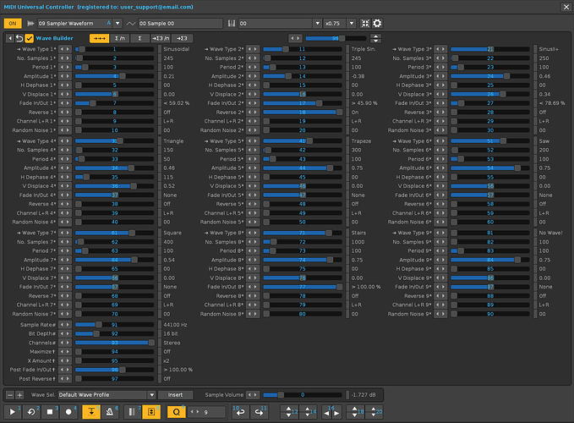Expand the 09 Sampler Waveform dropdown
Viewport: 574px width, 423px height.
(118, 24)
